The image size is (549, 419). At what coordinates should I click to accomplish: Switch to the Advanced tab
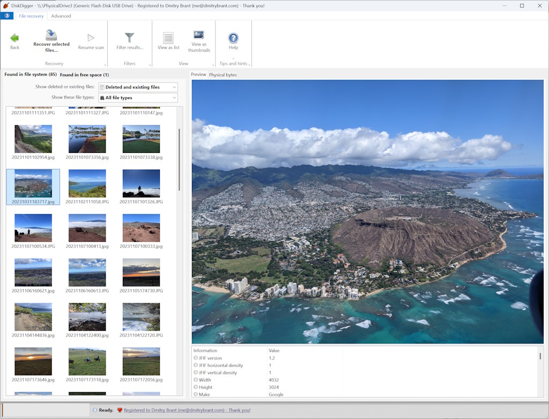61,16
